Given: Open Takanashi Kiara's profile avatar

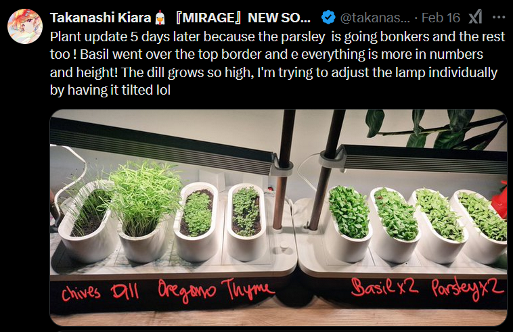Looking at the screenshot, I should click(25, 26).
